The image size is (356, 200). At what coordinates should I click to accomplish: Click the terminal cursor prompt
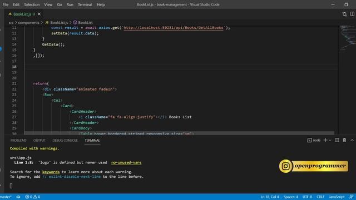click(x=11, y=186)
